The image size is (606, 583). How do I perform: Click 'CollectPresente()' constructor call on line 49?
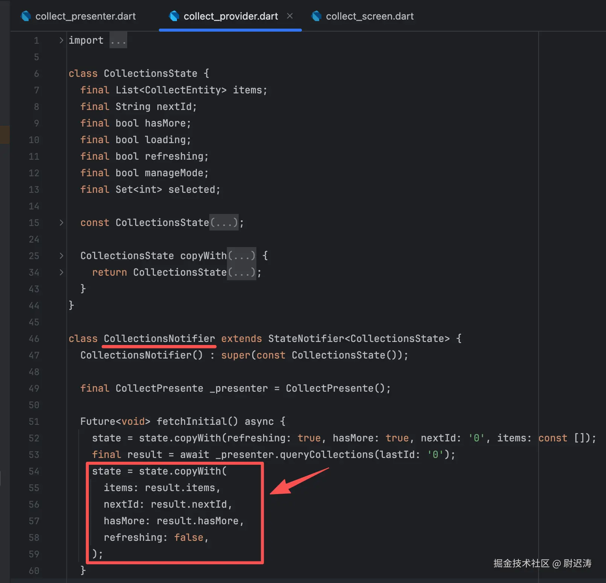[x=335, y=388]
